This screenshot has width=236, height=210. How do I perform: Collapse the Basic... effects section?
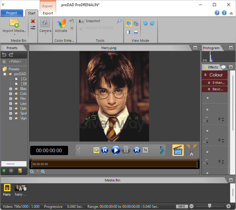(215, 89)
